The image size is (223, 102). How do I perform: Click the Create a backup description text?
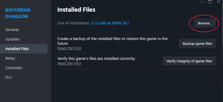coord(112,41)
